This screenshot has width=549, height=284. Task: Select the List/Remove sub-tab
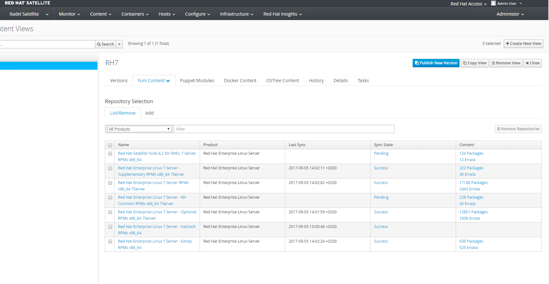click(x=123, y=113)
